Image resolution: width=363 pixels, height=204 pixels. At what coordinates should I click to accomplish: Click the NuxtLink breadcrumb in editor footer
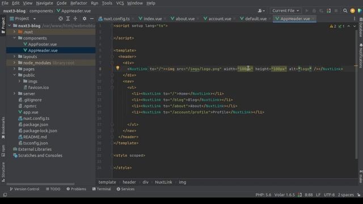[x=163, y=182]
